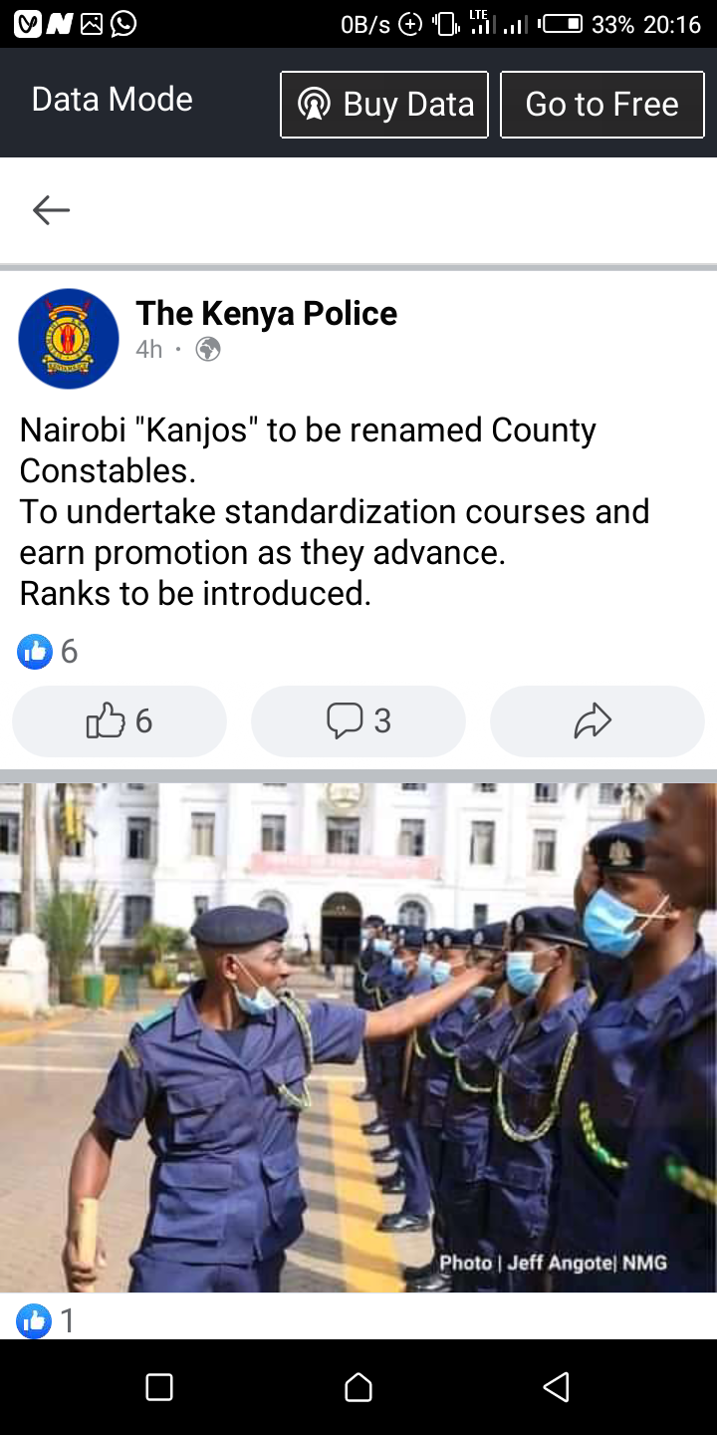The width and height of the screenshot is (717, 1435).
Task: Share the post using arrow button
Action: 597,720
